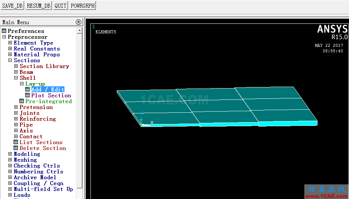Expand the Section Library node
This screenshot has height=199, width=349.
(16, 66)
